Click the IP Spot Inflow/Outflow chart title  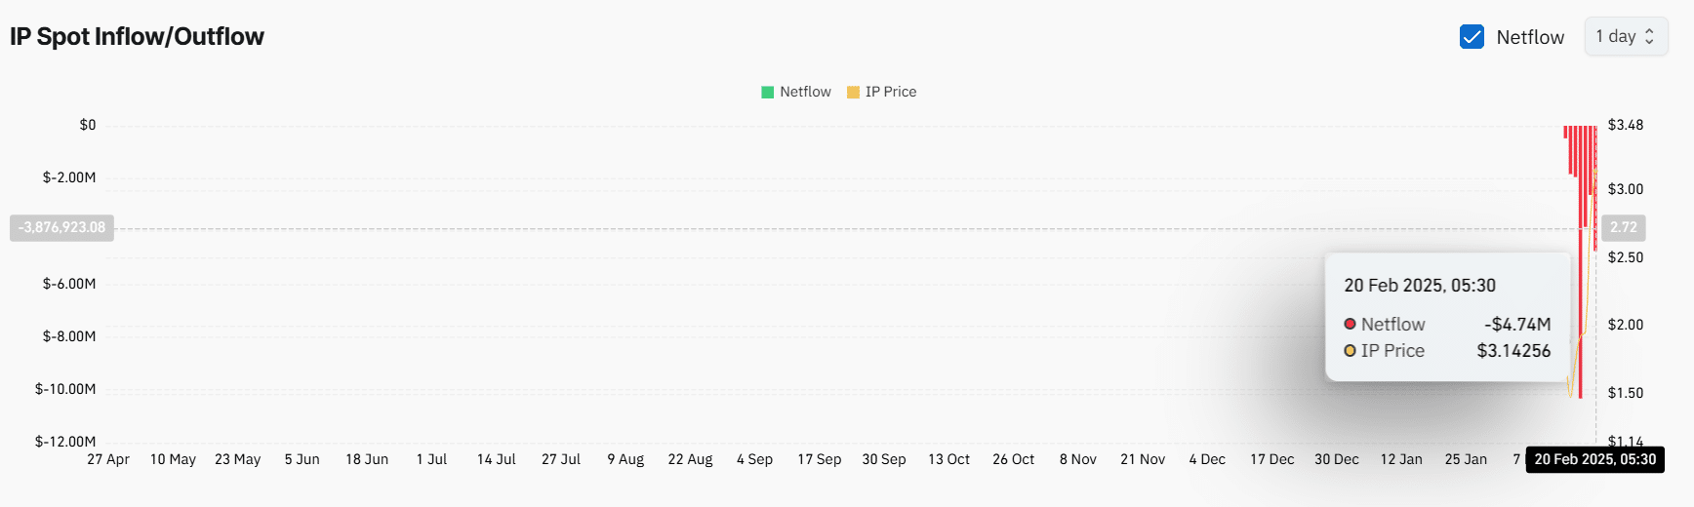pos(137,36)
